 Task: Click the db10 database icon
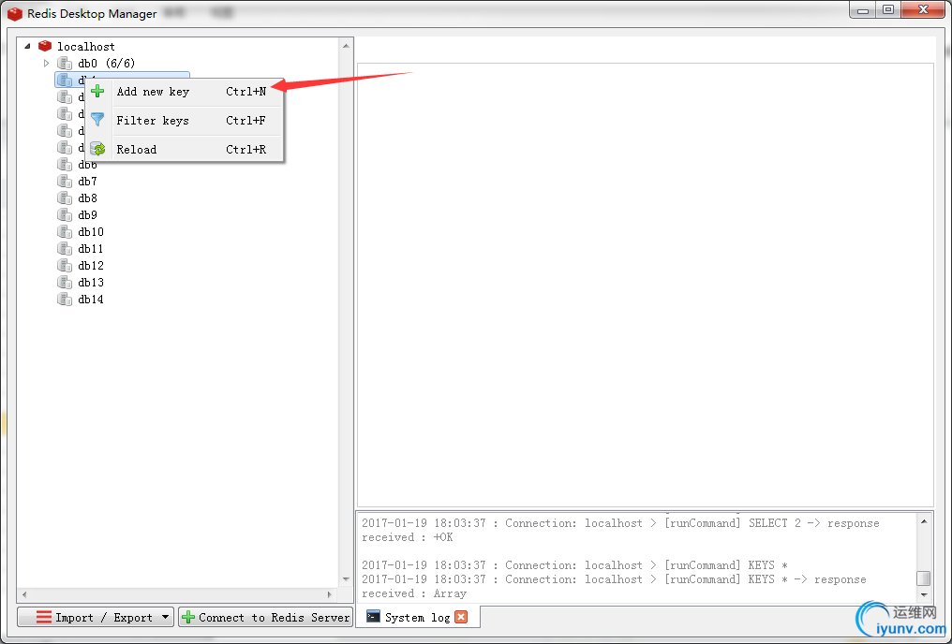point(65,231)
